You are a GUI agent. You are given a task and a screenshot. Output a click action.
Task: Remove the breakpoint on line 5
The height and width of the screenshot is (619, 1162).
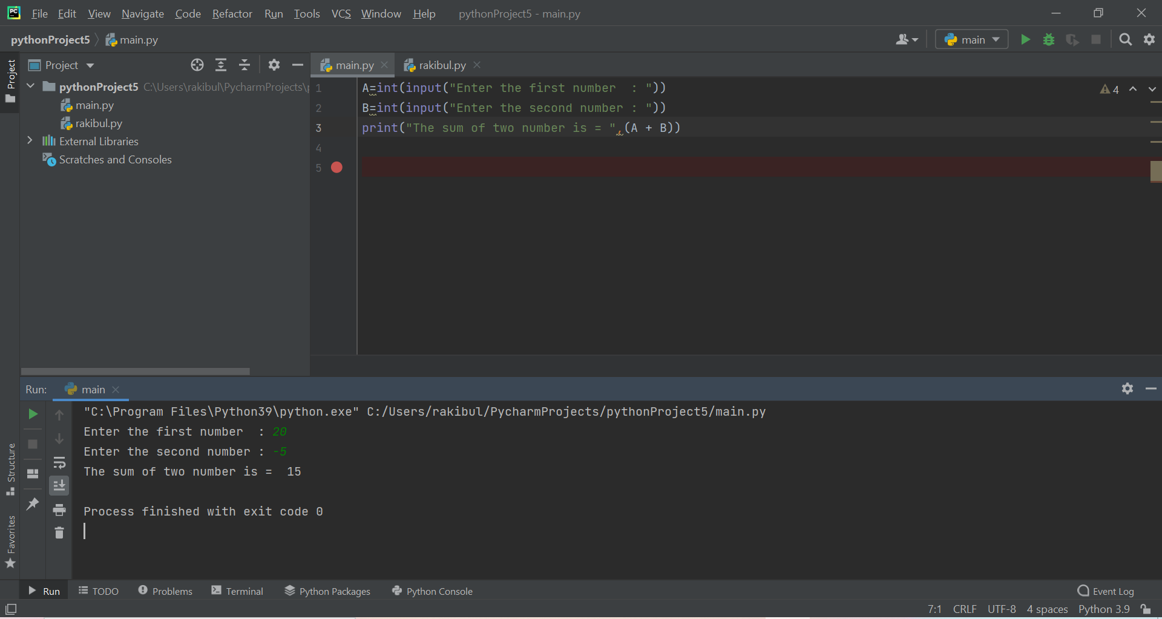(337, 168)
